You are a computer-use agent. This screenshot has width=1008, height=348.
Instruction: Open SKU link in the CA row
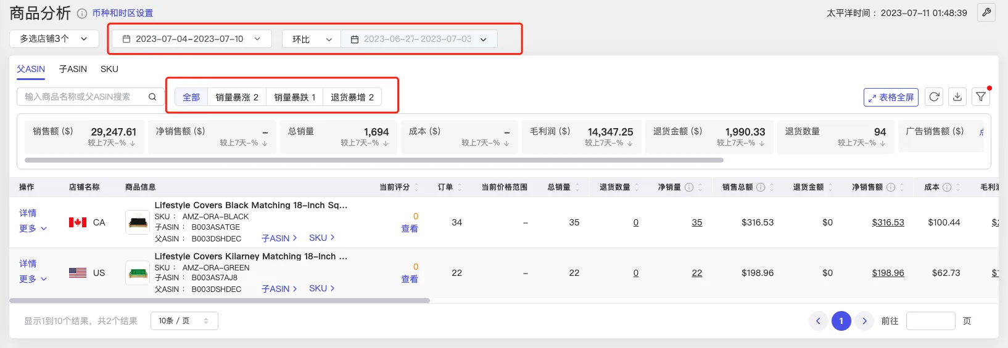coord(322,238)
